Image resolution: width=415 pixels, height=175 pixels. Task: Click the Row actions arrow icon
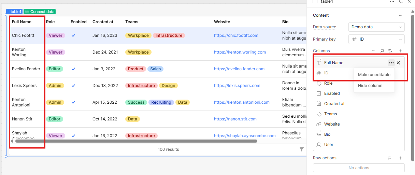[x=389, y=158]
